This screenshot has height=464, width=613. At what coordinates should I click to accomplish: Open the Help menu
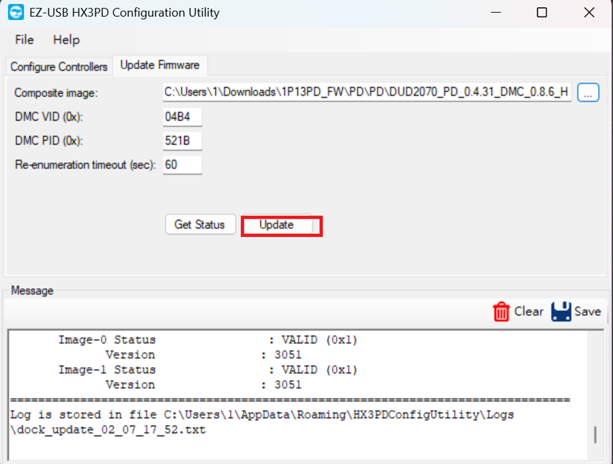pos(67,40)
